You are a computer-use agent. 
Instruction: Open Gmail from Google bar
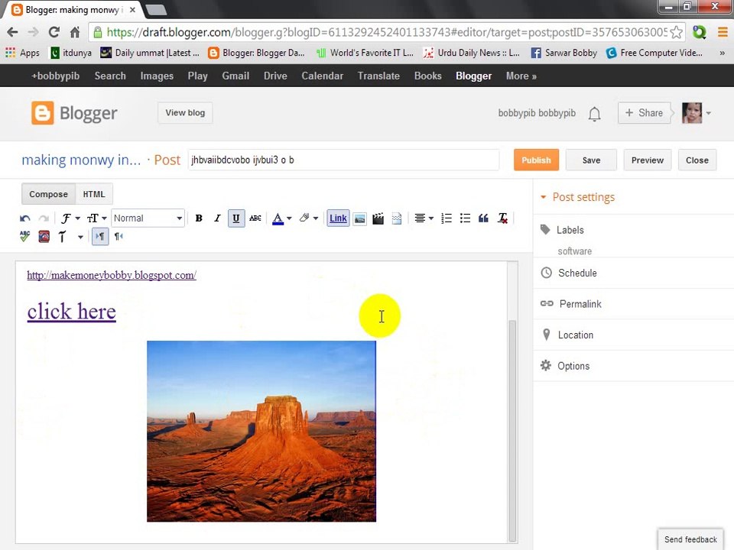coord(235,76)
